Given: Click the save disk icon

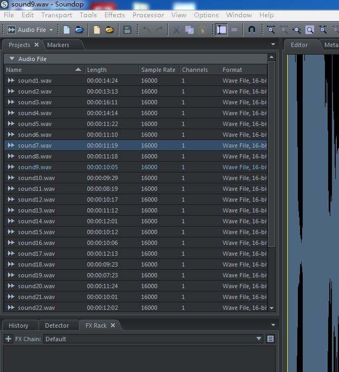Looking at the screenshot, I should [127, 30].
